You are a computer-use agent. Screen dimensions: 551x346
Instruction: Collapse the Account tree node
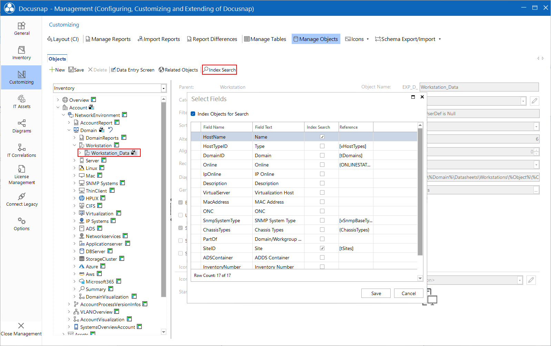(x=58, y=108)
